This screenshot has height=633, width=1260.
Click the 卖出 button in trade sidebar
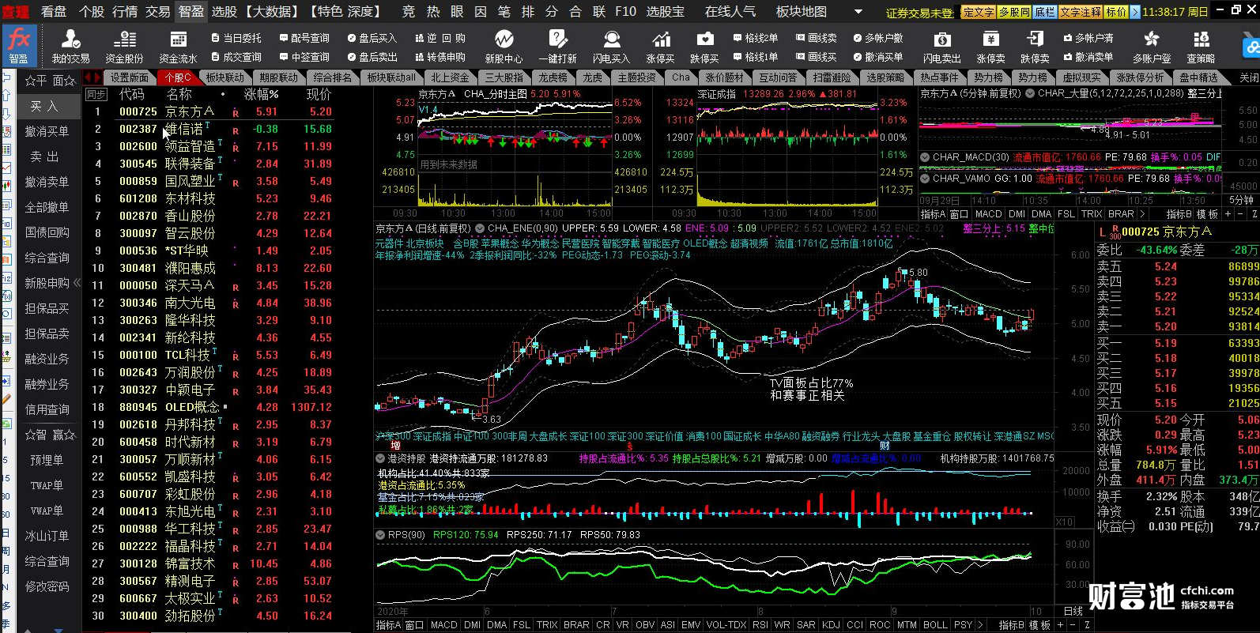(x=44, y=156)
